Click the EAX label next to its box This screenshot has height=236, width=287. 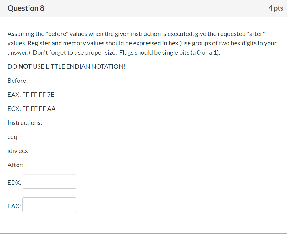click(x=14, y=206)
